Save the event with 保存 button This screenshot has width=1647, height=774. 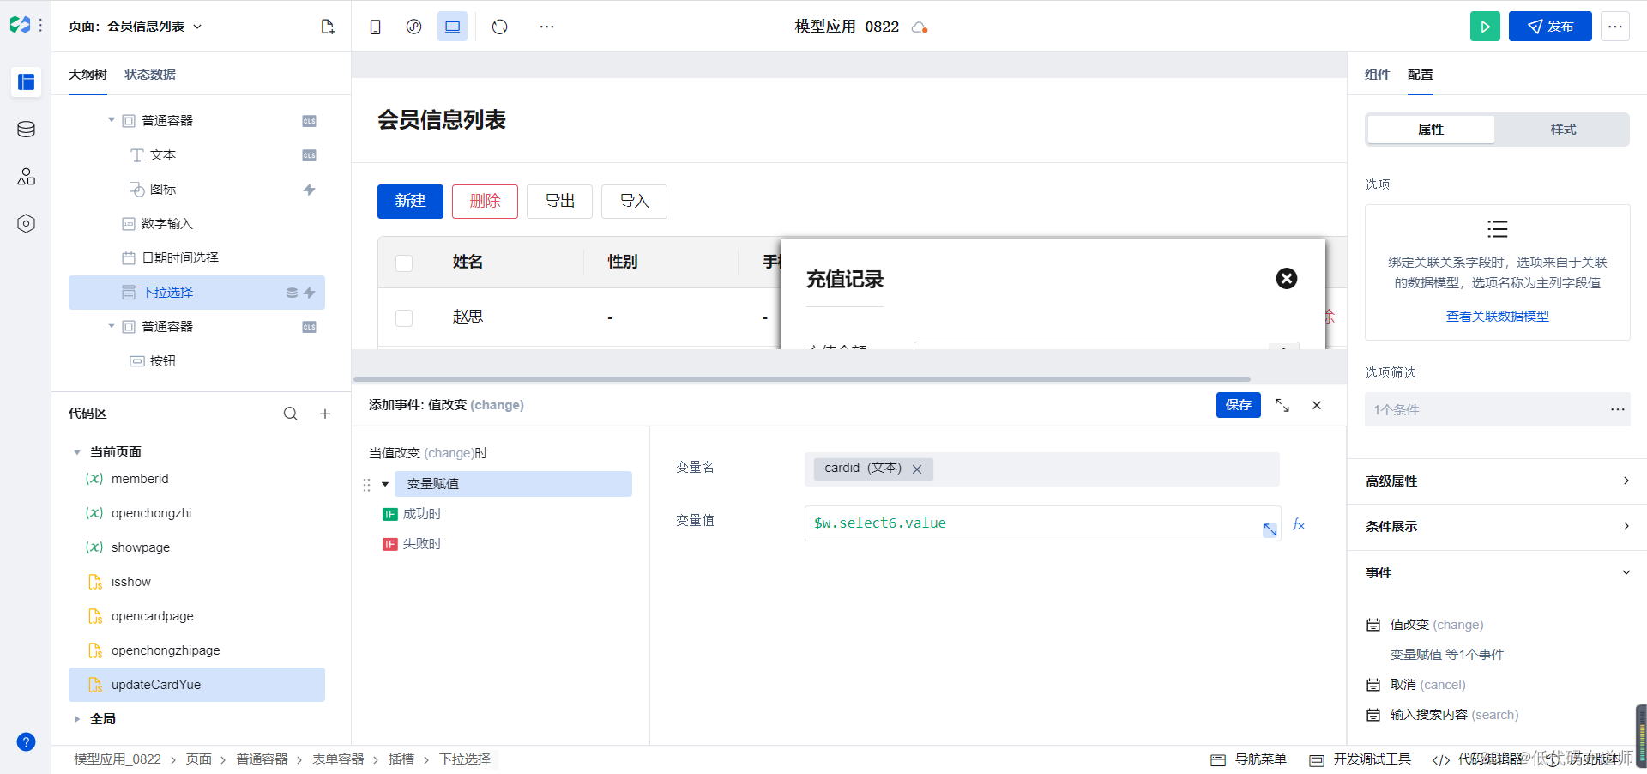tap(1238, 405)
